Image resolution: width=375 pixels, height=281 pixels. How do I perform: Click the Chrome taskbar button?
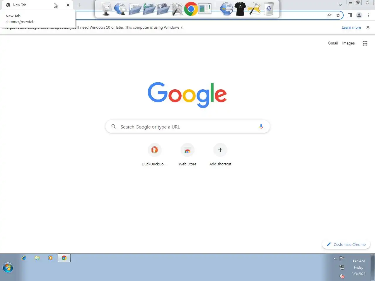64,258
